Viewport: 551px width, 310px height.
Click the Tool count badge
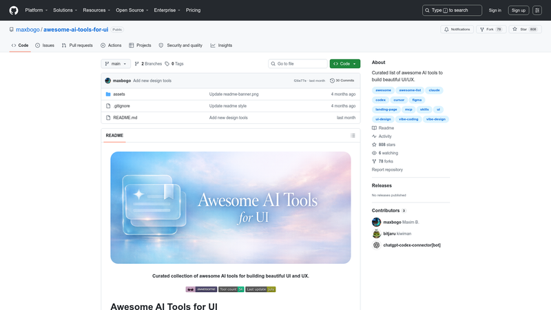click(231, 289)
